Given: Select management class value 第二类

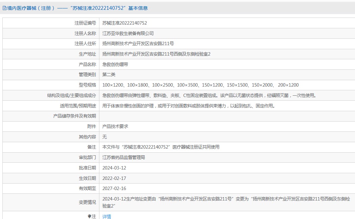Looking at the screenshot, I should [109, 75].
